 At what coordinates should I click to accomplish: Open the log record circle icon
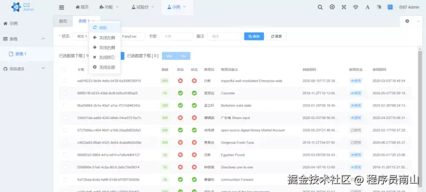(332, 7)
